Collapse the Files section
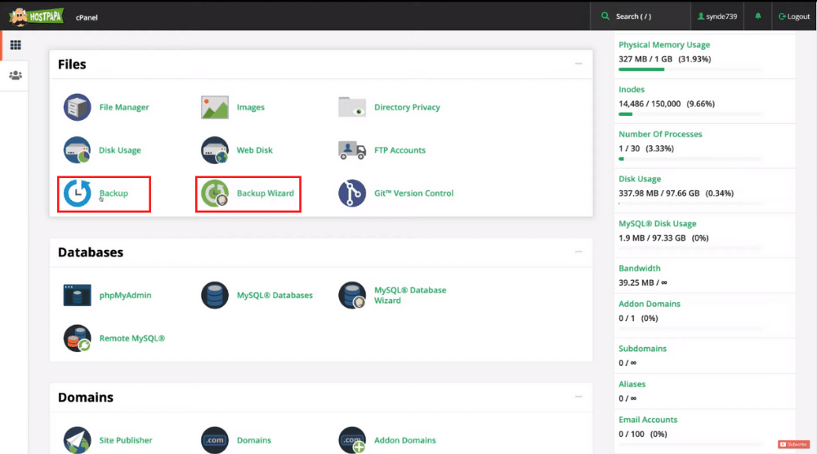The image size is (817, 454). click(x=578, y=64)
